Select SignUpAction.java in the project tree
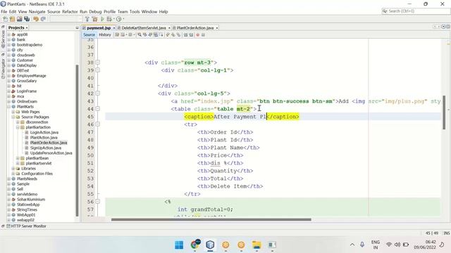The width and height of the screenshot is (451, 253). [45, 148]
